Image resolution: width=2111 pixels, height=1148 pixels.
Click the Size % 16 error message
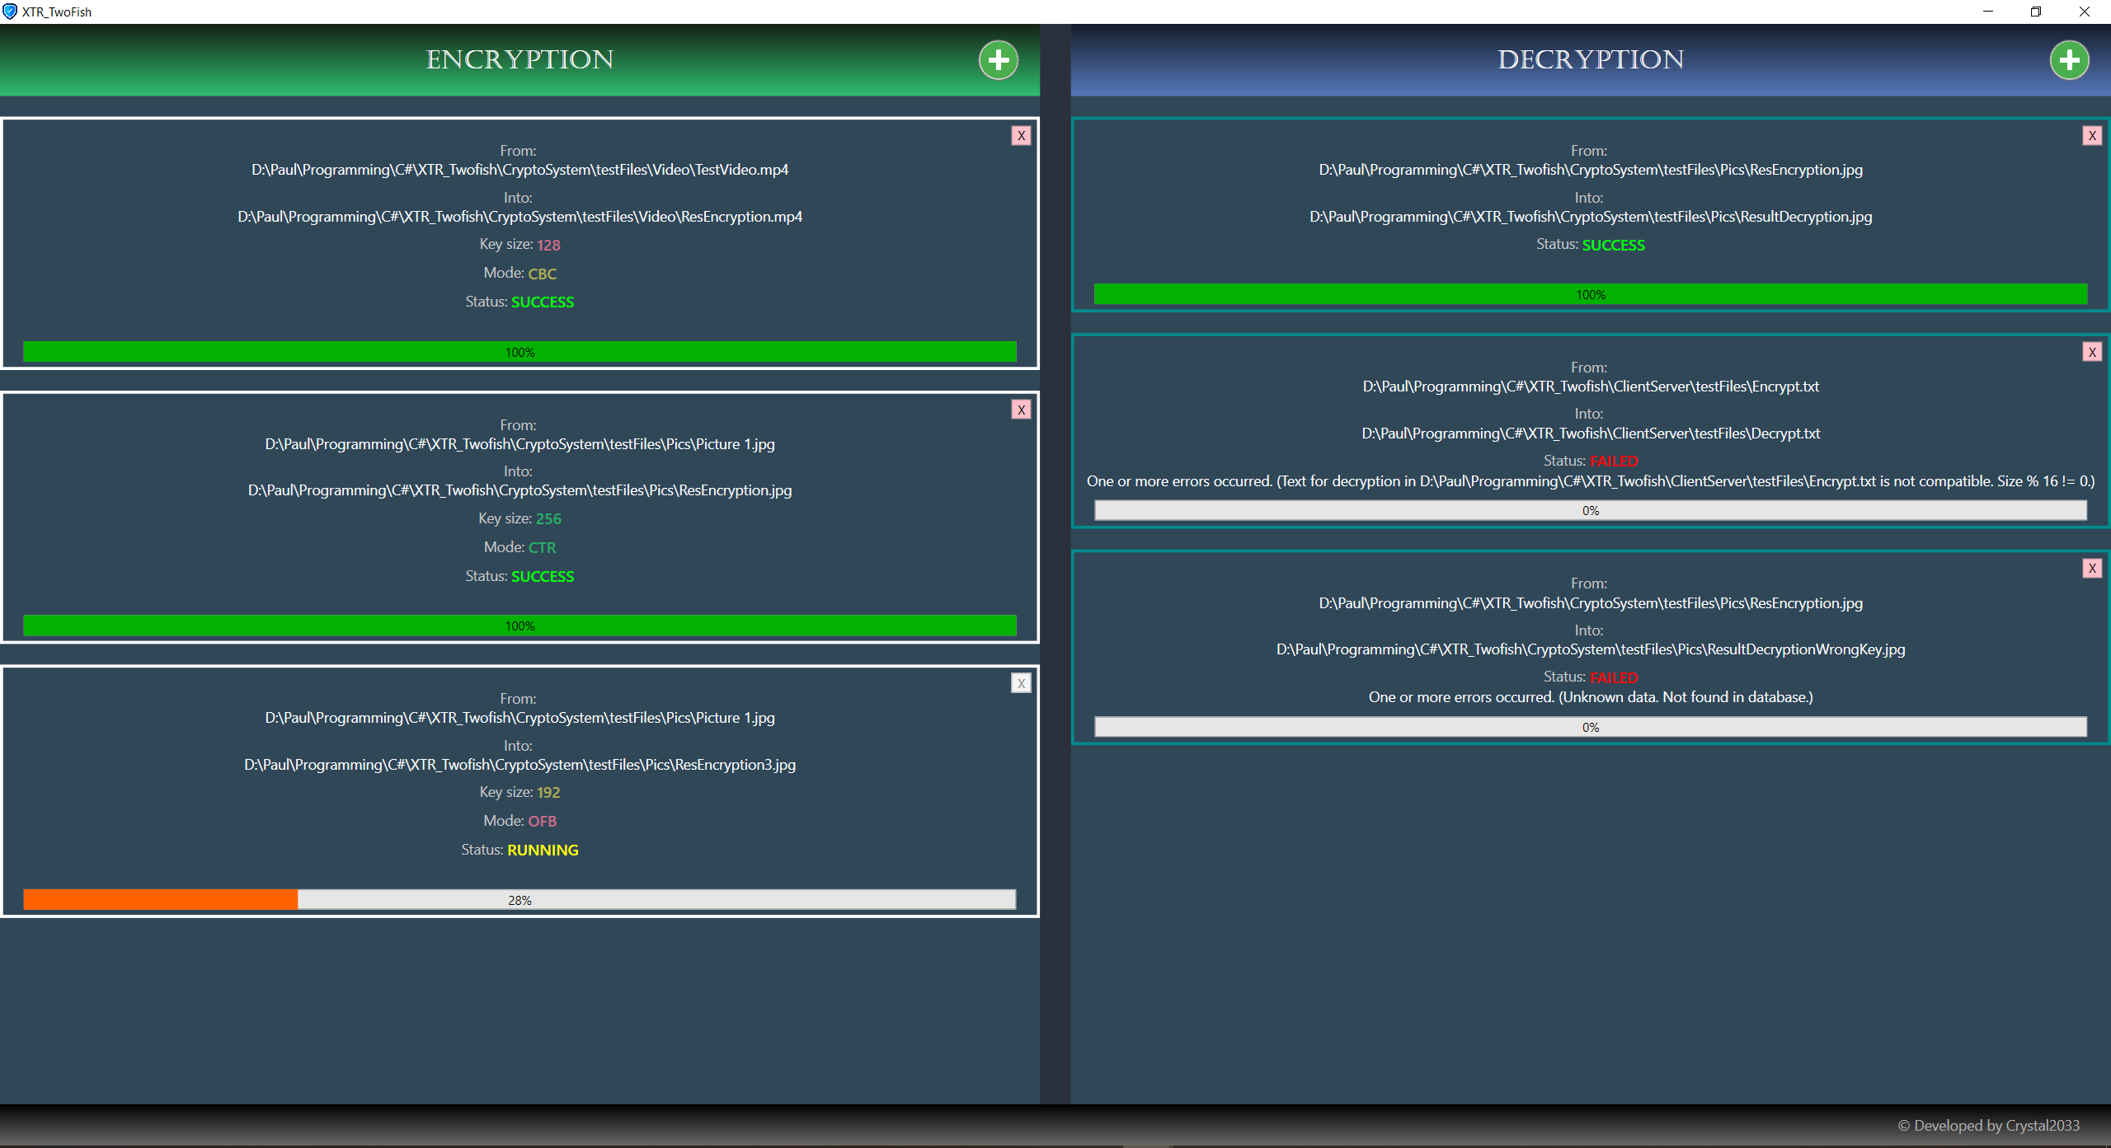click(x=1590, y=480)
